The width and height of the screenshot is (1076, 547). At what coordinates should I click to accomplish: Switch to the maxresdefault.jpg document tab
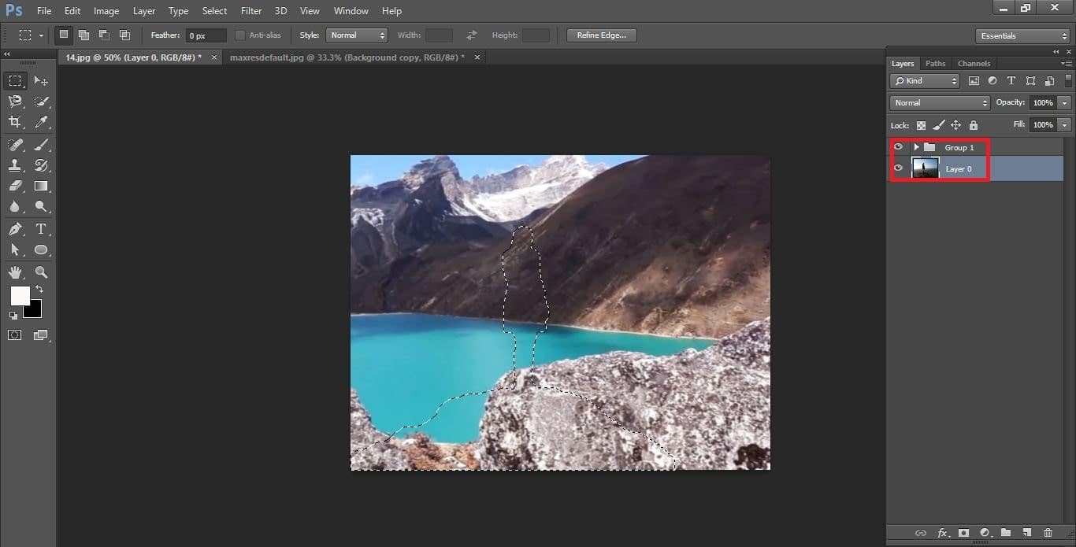tap(347, 57)
